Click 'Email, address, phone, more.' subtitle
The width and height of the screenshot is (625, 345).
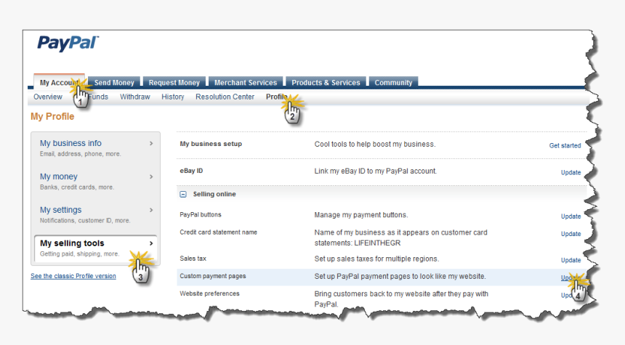point(81,154)
